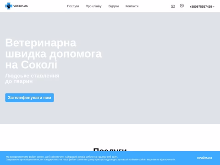Select the heading Ветеринарна швидка допомога на Соколі
The image size is (220, 165).
[54, 54]
